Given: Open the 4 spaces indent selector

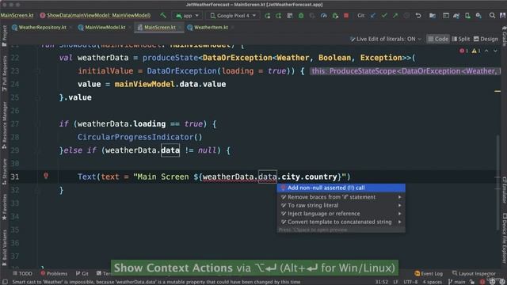Looking at the screenshot, I should 432,282.
